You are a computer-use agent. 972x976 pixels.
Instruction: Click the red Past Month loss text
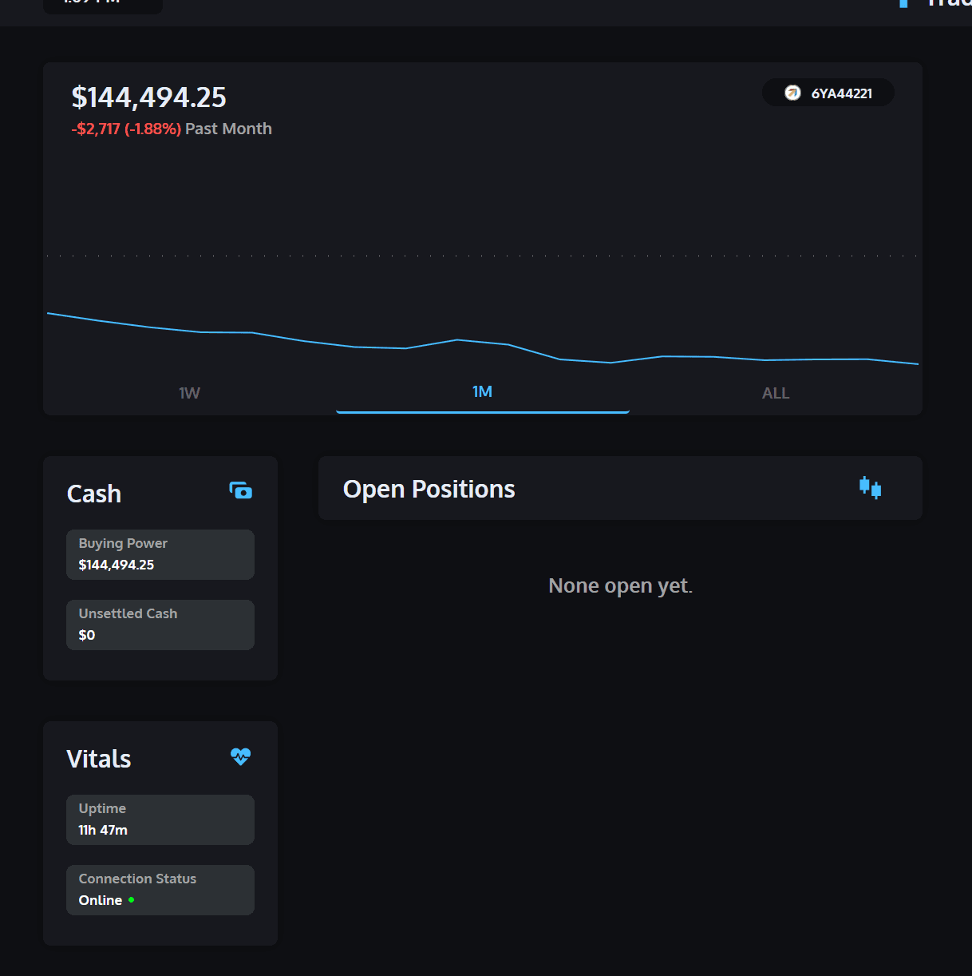(126, 129)
